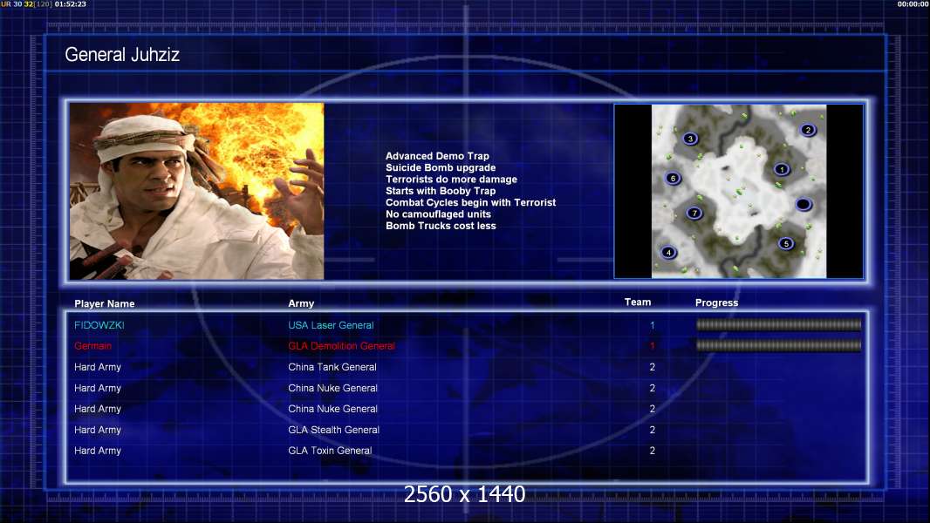
Task: Select the unnumbered black start marker on the map
Action: [803, 204]
